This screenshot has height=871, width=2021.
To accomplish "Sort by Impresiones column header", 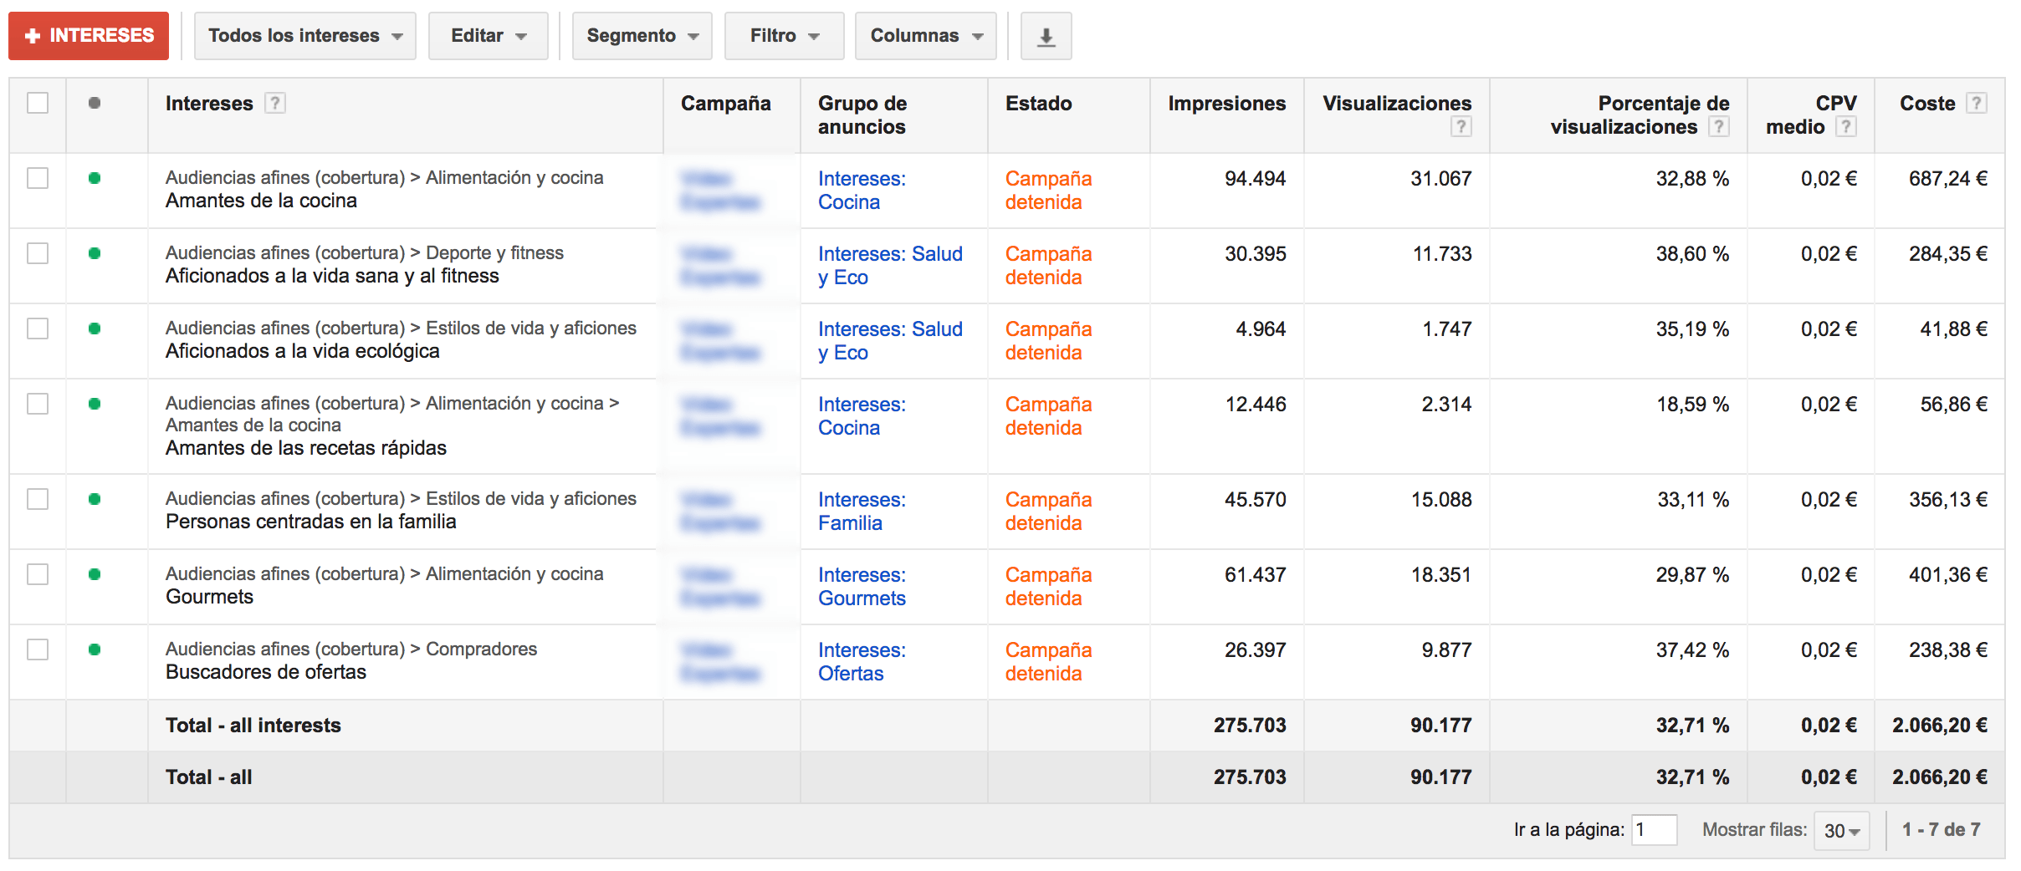I will (x=1227, y=104).
